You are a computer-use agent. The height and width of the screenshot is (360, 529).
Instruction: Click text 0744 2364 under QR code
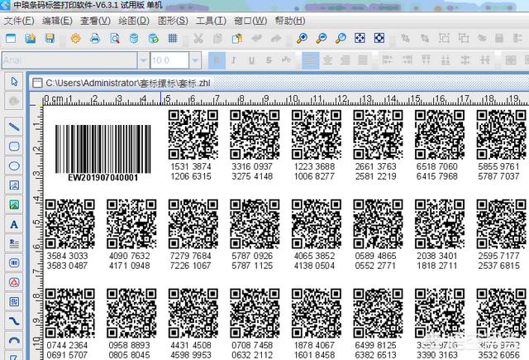pyautogui.click(x=67, y=345)
